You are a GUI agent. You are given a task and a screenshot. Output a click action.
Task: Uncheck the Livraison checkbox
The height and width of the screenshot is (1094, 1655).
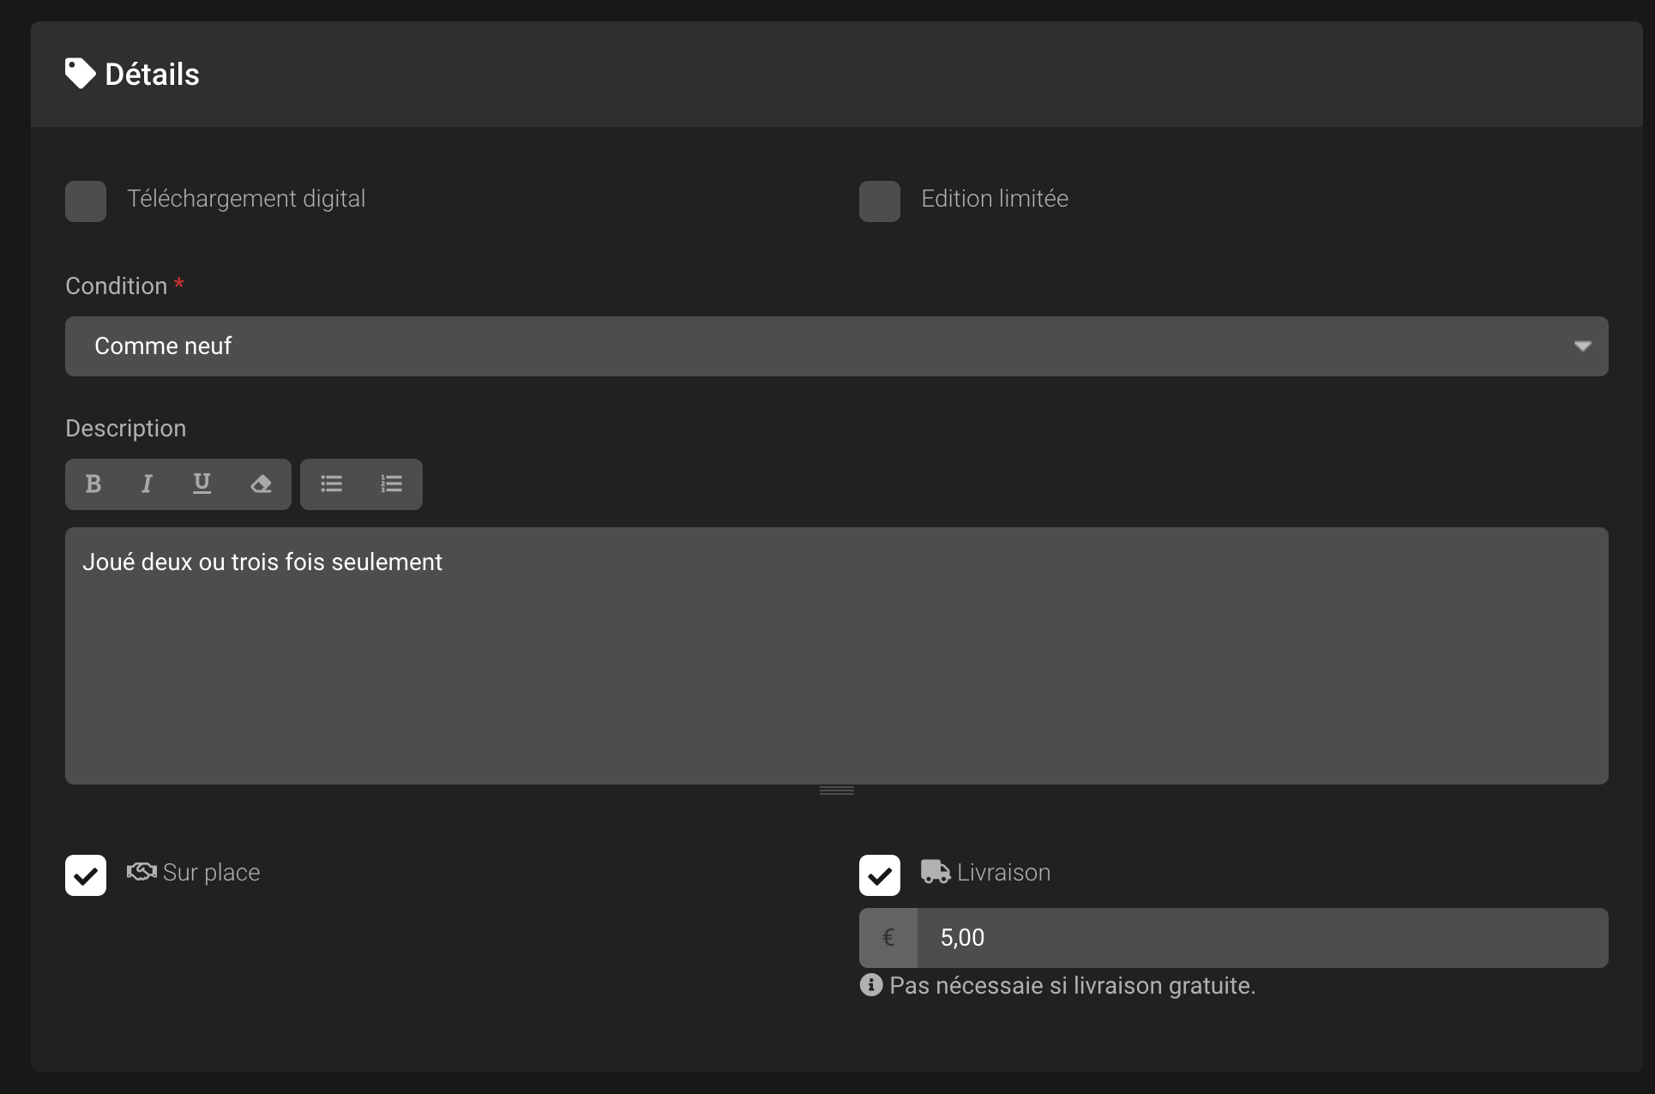click(880, 875)
